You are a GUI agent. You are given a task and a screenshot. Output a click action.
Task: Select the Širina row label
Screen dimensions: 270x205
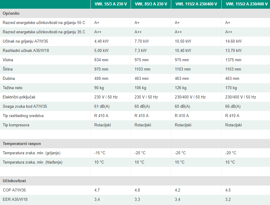coord(8,69)
